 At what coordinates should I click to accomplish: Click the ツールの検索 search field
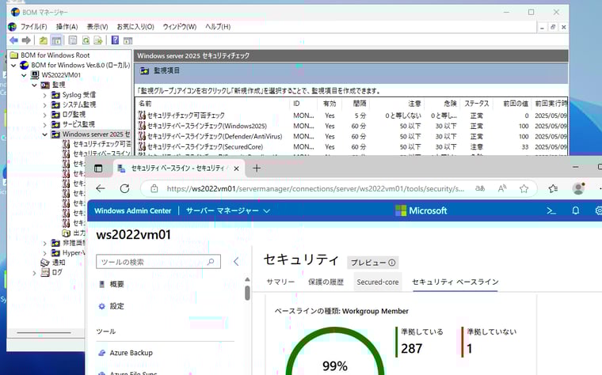tap(158, 262)
